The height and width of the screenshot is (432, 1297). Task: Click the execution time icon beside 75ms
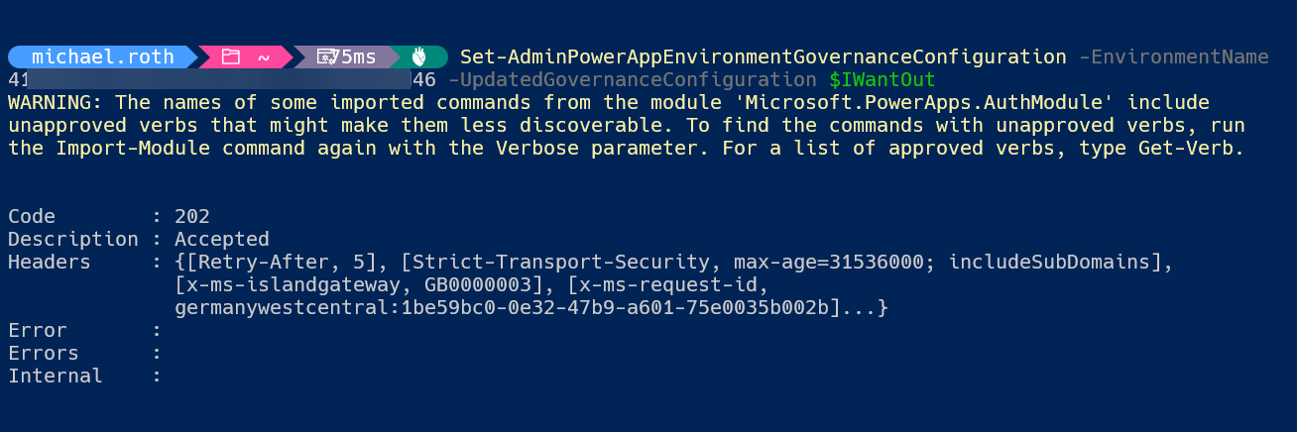pos(326,57)
